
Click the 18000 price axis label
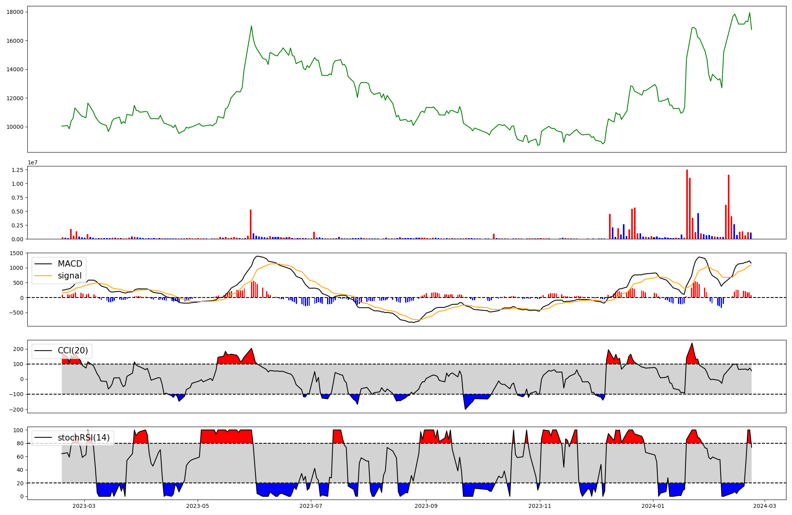click(15, 12)
